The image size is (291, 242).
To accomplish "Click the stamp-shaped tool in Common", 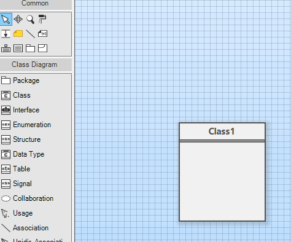I will pyautogui.click(x=6, y=49).
